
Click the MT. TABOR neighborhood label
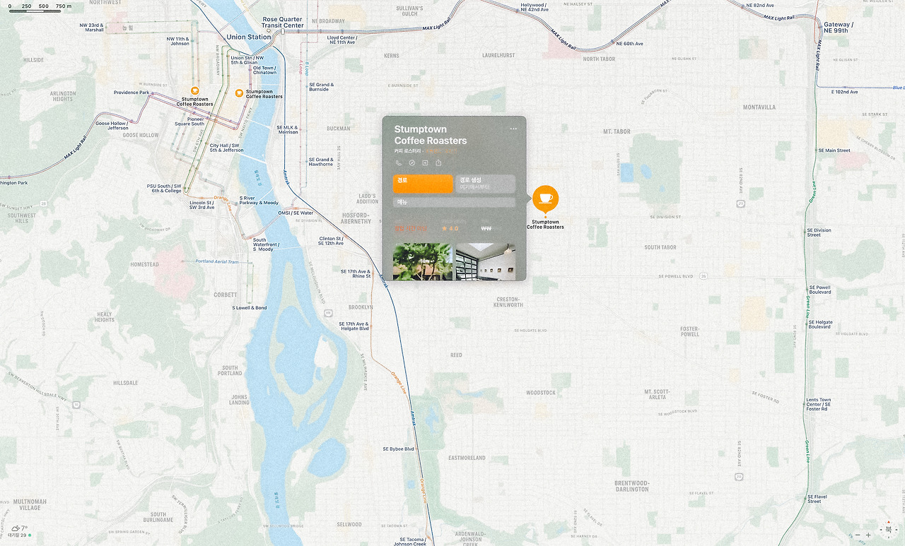point(617,132)
